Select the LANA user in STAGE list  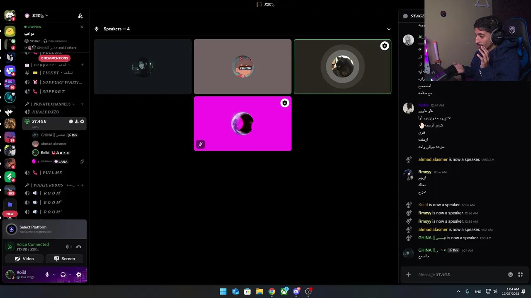(58, 161)
